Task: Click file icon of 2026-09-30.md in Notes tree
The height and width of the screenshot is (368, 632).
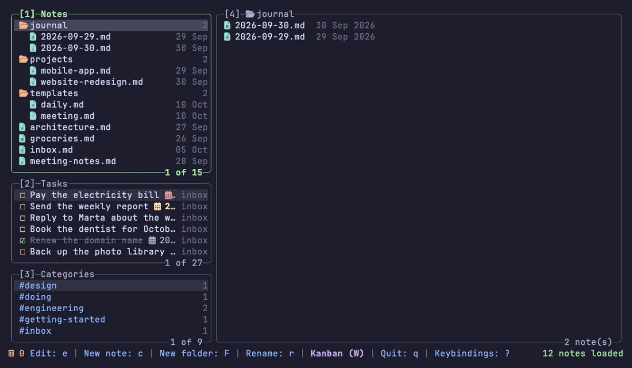Action: [x=33, y=48]
